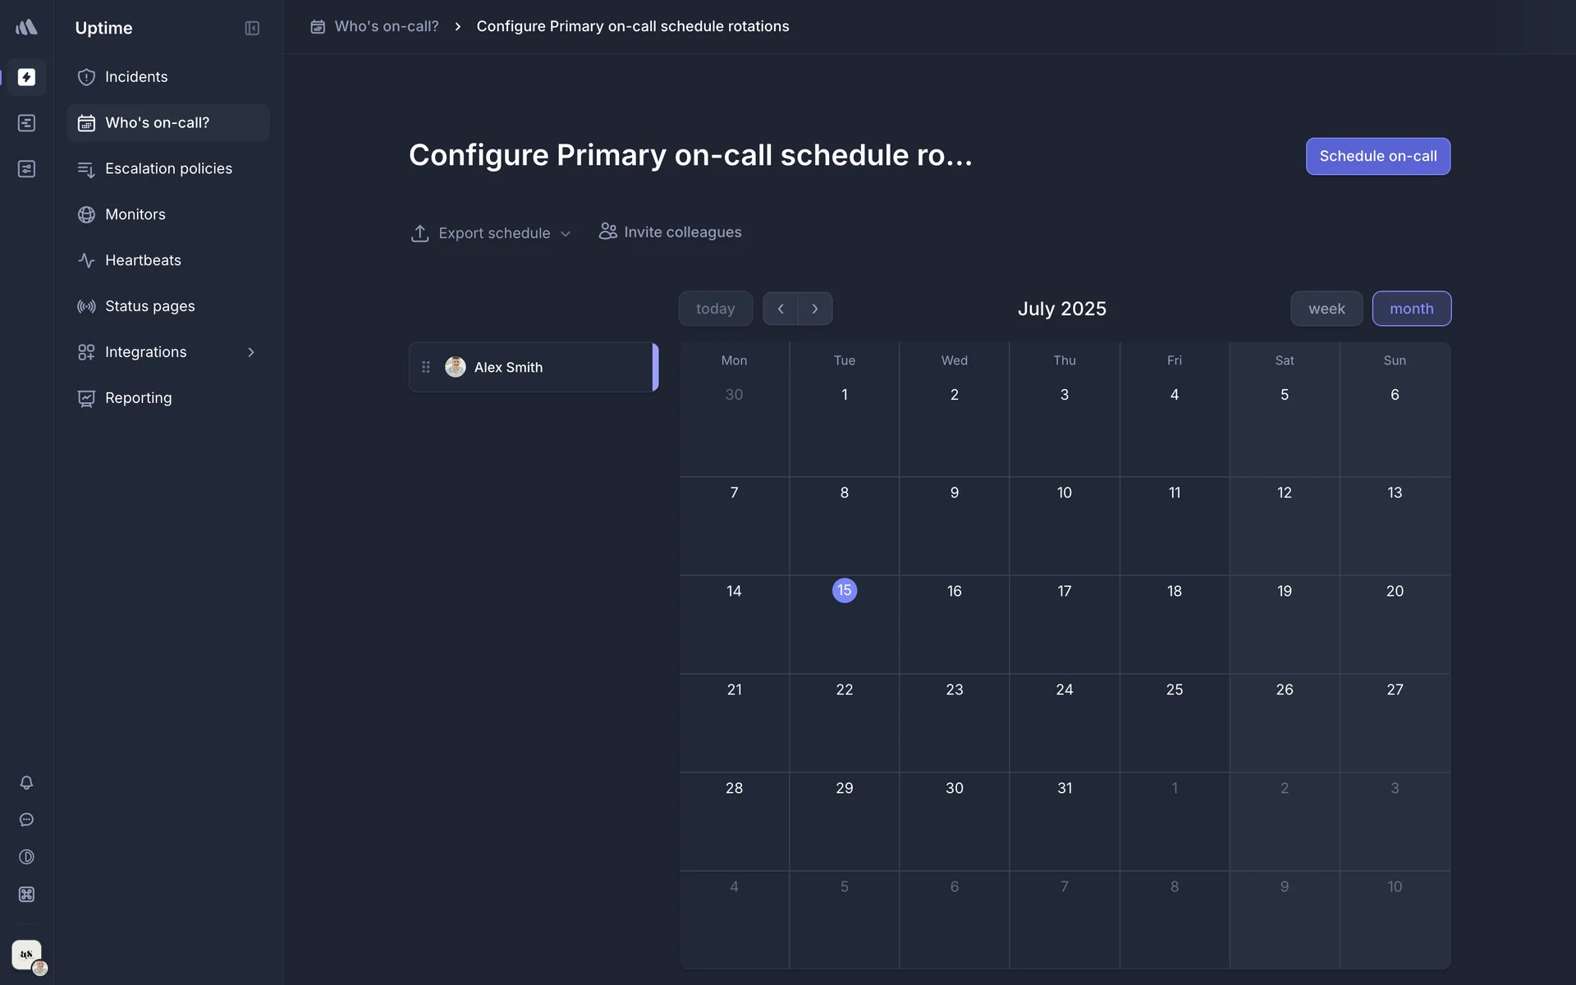Click the chat bubble support icon
Image resolution: width=1576 pixels, height=985 pixels.
click(26, 820)
